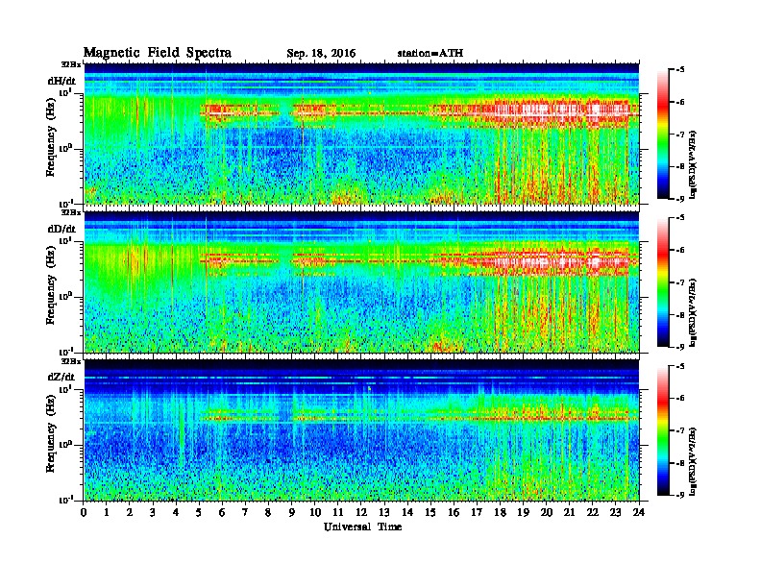
Task: Click hour tick label 13 on the time axis
Action: [384, 512]
